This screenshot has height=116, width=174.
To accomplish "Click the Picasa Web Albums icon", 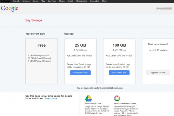I will click(x=117, y=98).
